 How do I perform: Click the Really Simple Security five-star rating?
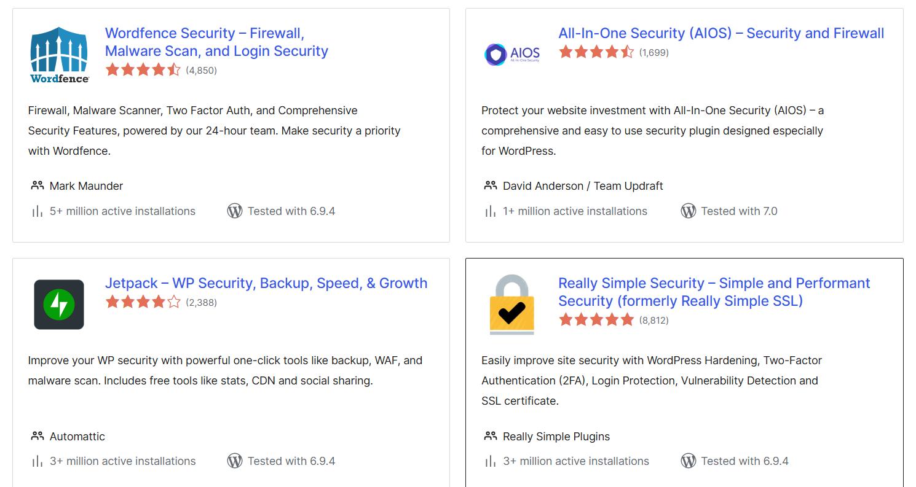[596, 320]
